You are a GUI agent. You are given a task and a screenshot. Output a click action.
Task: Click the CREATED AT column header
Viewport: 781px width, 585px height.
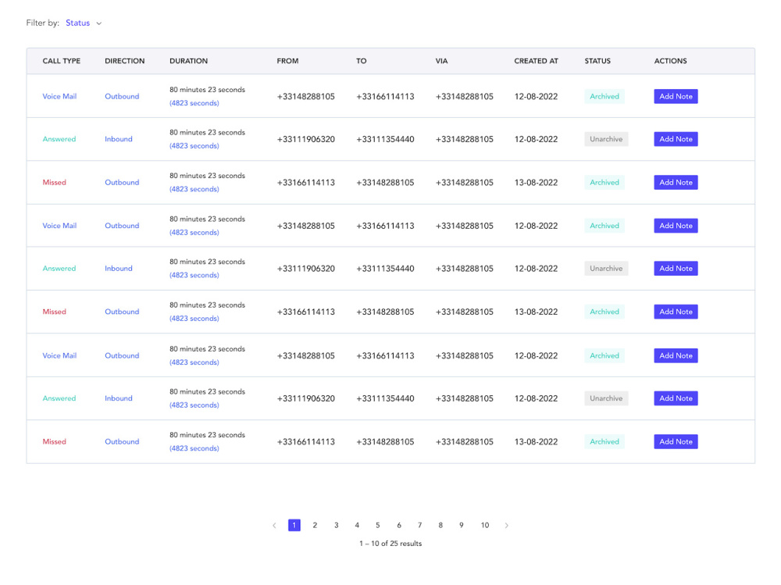tap(536, 61)
